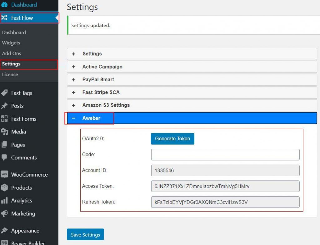
Task: Expand the Fast Stripe SCA section
Action: coord(192,92)
